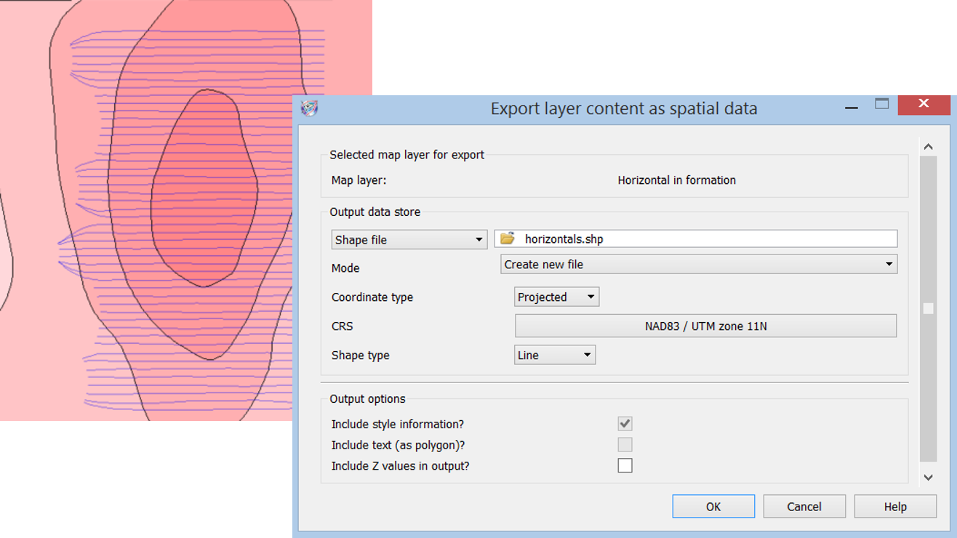Click the vertical scrollbar thumb in the dialog
The width and height of the screenshot is (957, 538).
[928, 308]
